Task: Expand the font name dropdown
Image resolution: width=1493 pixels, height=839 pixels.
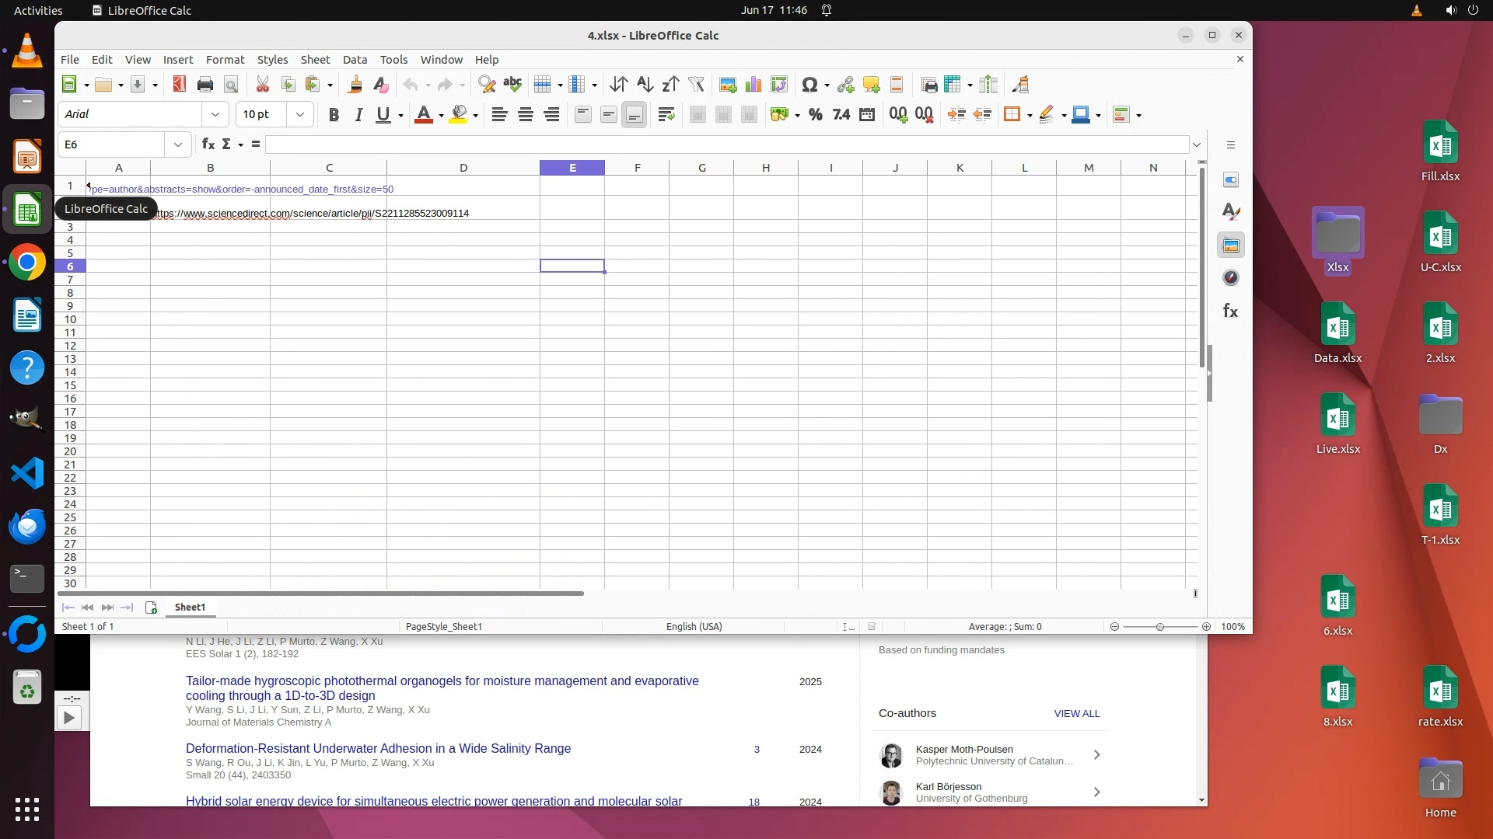Action: (x=215, y=114)
